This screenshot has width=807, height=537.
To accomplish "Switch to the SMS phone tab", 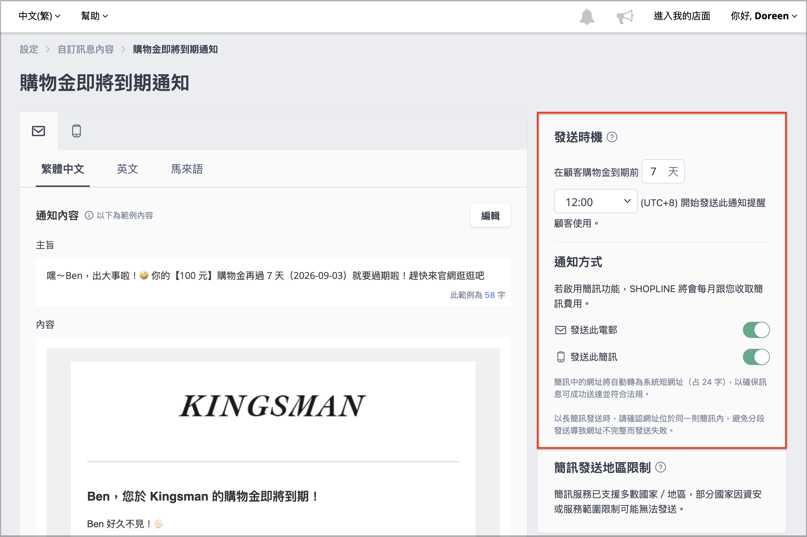I will point(76,131).
